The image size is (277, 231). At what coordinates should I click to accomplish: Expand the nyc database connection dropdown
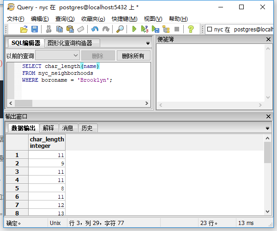pyautogui.click(x=240, y=30)
